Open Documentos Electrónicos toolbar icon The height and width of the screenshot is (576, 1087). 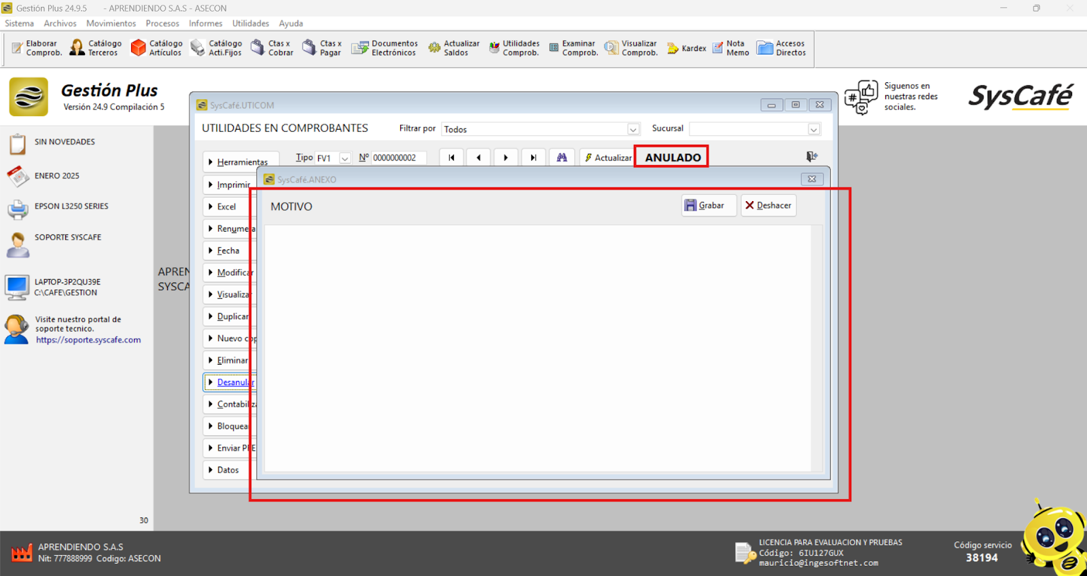(385, 48)
